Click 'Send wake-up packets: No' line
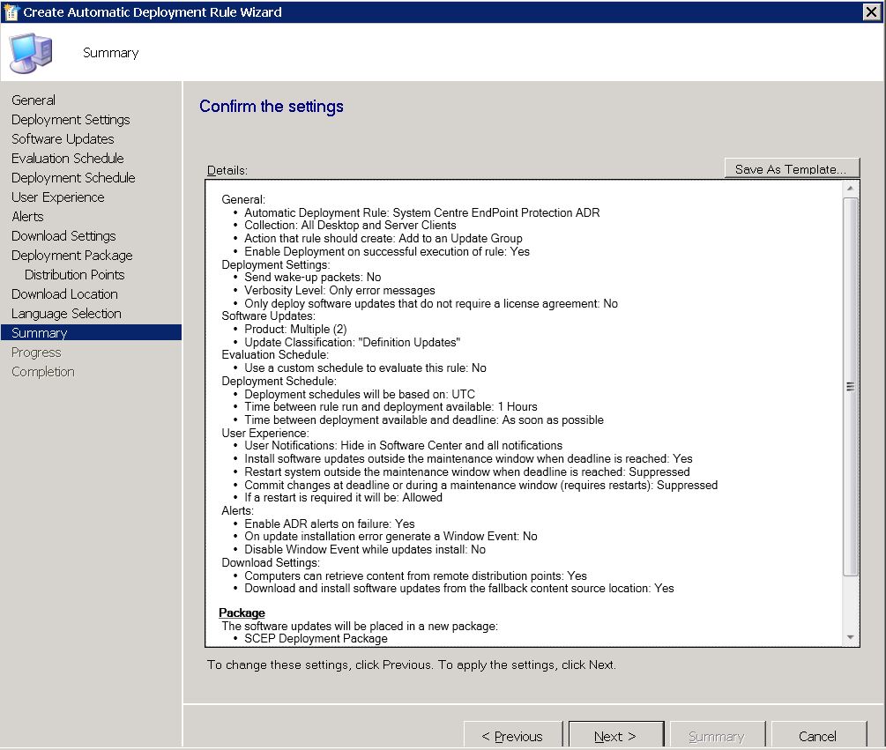The height and width of the screenshot is (750, 886). click(x=312, y=278)
